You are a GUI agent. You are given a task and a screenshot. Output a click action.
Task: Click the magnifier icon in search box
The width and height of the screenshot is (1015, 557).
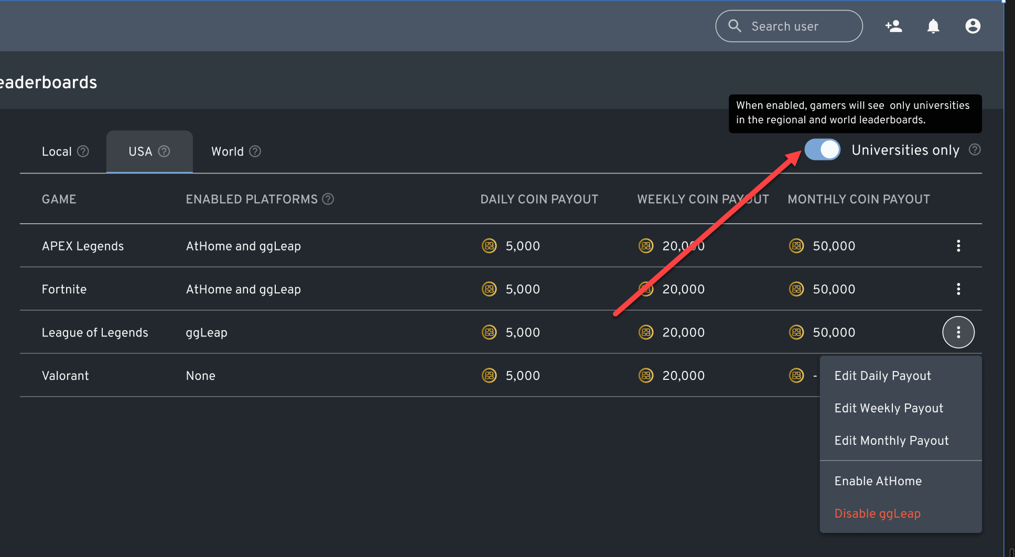coord(735,26)
